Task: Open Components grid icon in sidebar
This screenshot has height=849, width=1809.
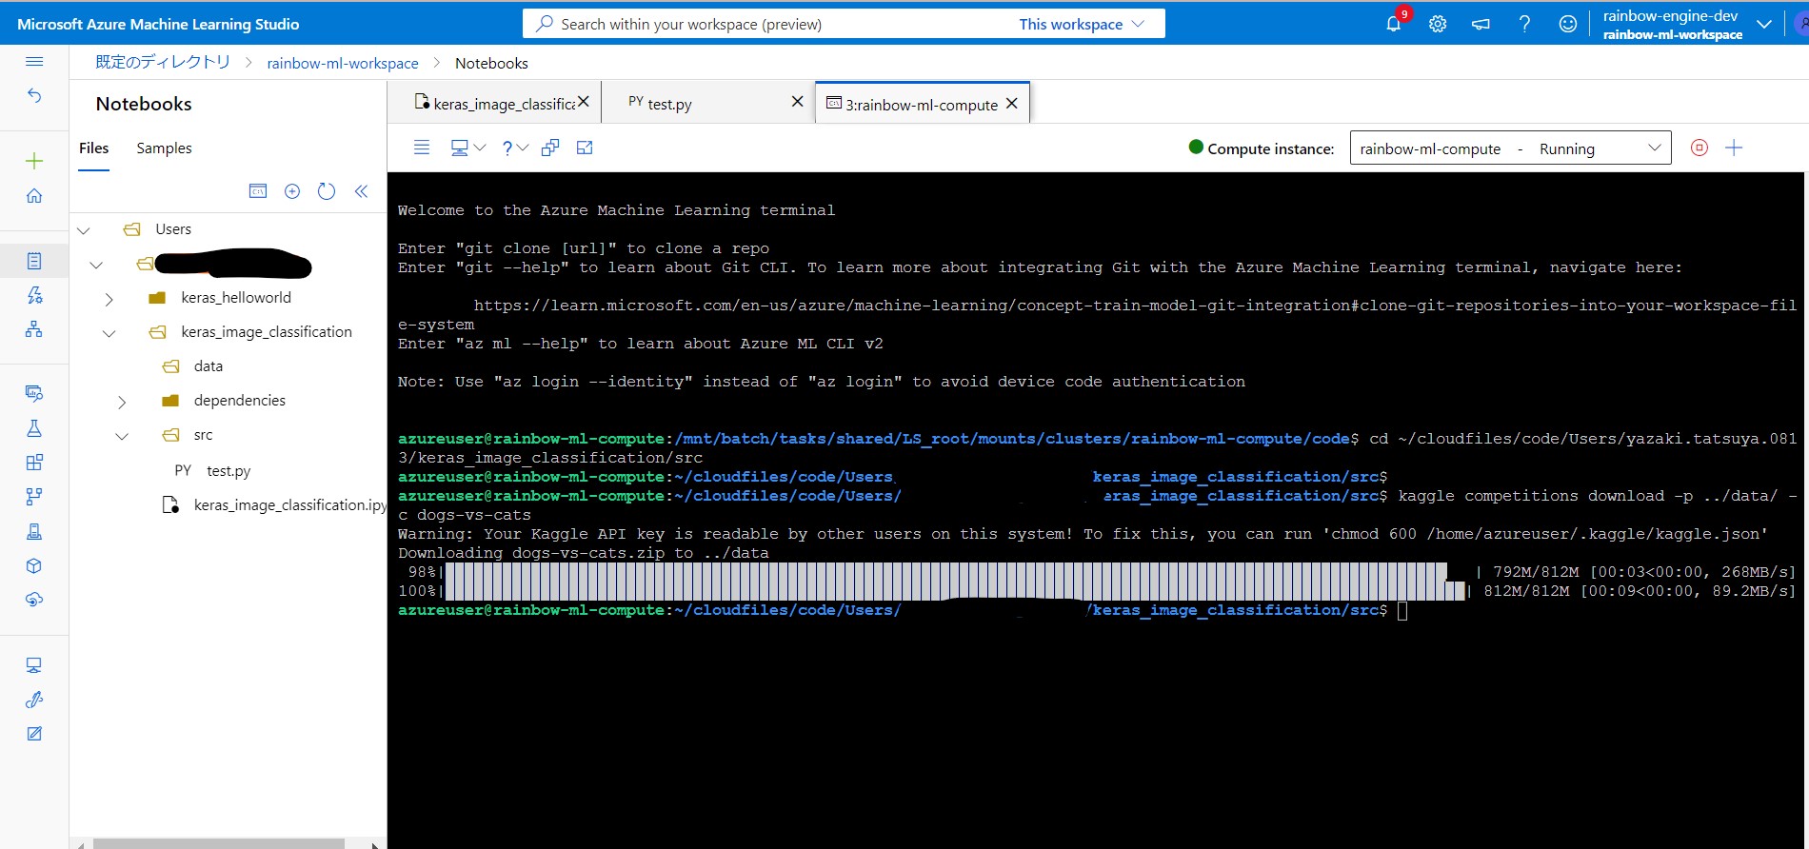Action: [34, 463]
